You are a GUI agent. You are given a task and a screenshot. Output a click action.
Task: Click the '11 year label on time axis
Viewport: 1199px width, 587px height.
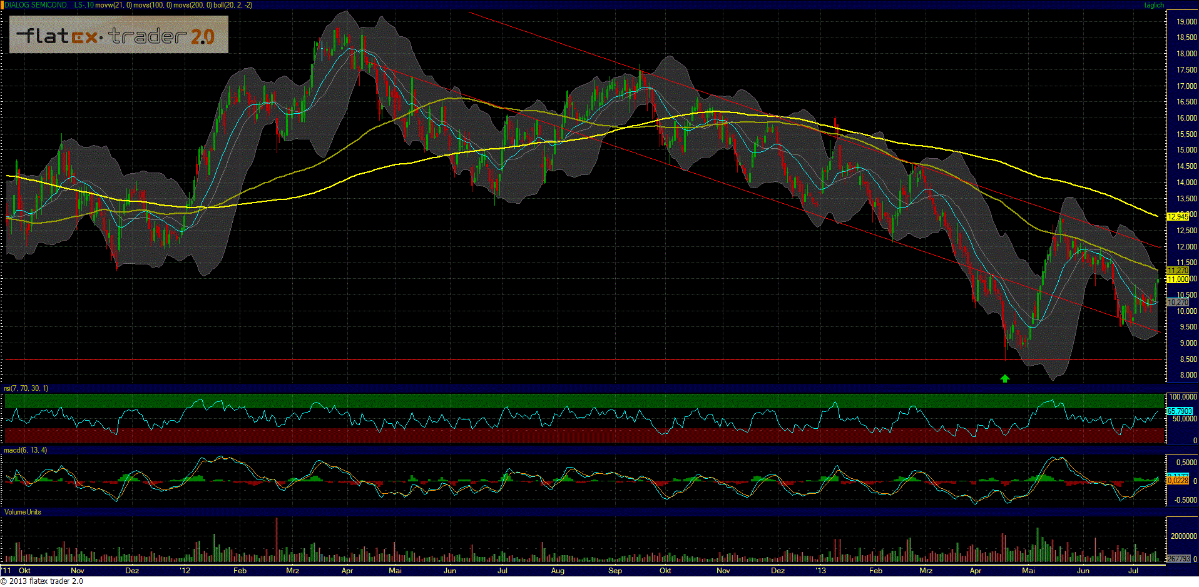click(x=7, y=571)
